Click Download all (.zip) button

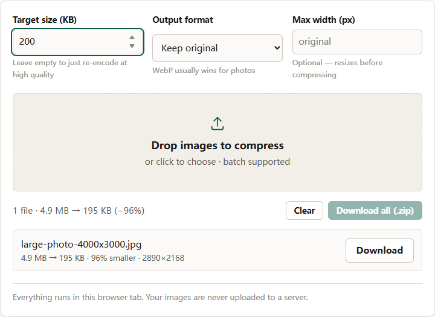[x=375, y=211]
